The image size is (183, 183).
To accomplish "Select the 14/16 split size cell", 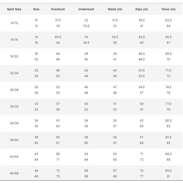I will [14, 40].
